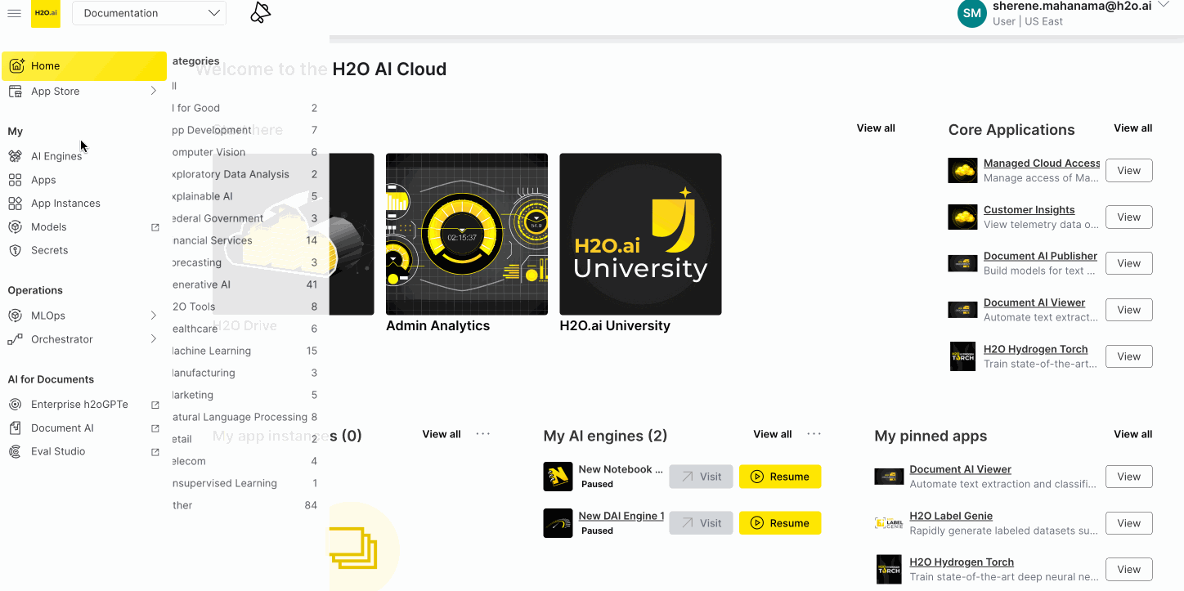Screen dimensions: 1184x591
Task: Click external link icon beside Eval Studio
Action: pos(155,451)
